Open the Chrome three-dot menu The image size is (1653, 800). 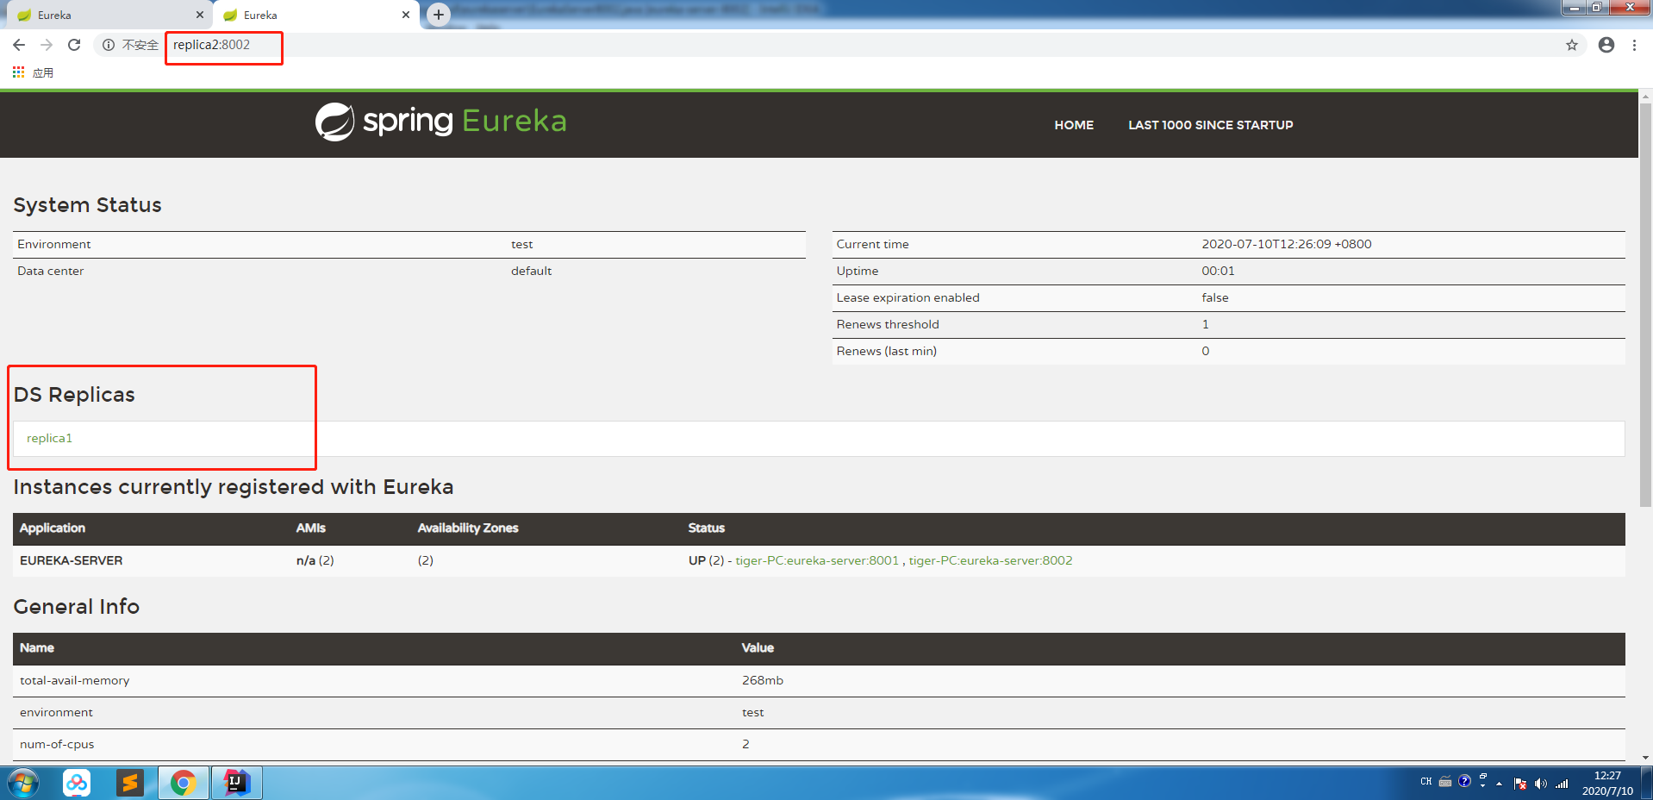pos(1634,45)
